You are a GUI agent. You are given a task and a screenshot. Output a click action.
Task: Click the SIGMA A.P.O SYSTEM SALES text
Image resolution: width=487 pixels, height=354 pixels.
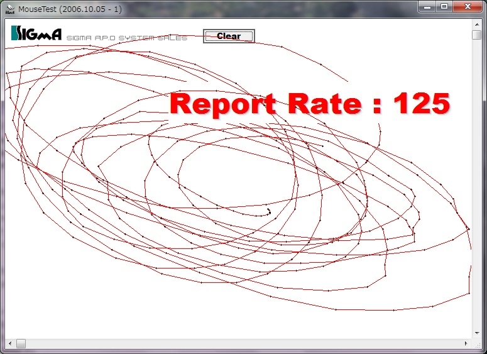[127, 38]
